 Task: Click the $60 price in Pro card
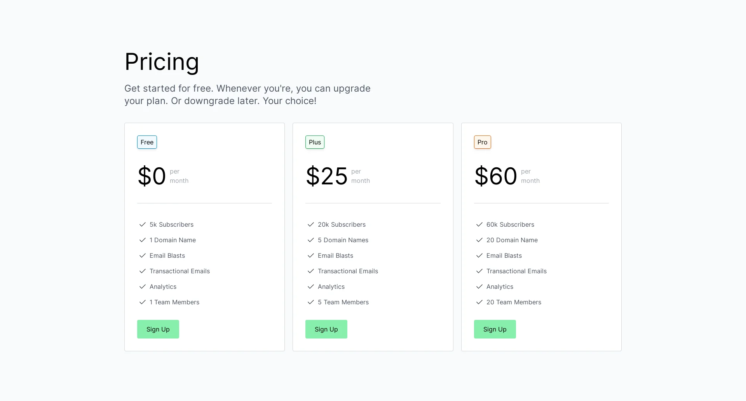(x=496, y=176)
